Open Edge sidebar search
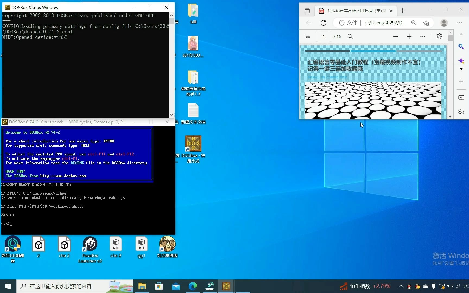This screenshot has height=293, width=469. tap(461, 46)
